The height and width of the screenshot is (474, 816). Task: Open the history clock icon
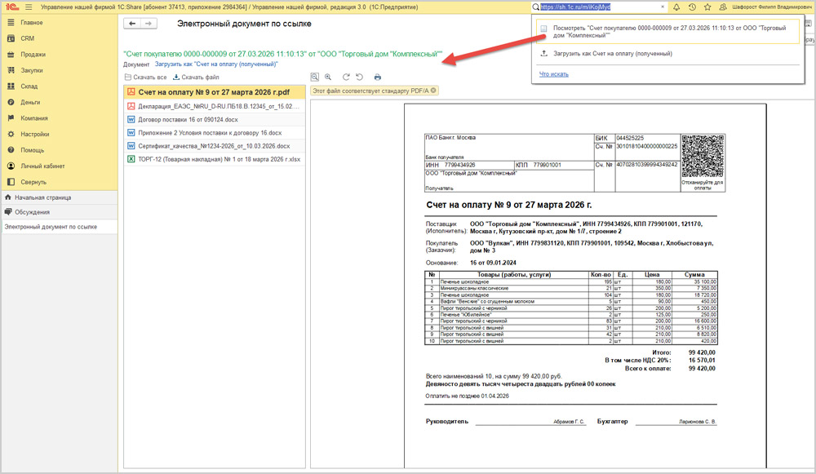tap(692, 7)
